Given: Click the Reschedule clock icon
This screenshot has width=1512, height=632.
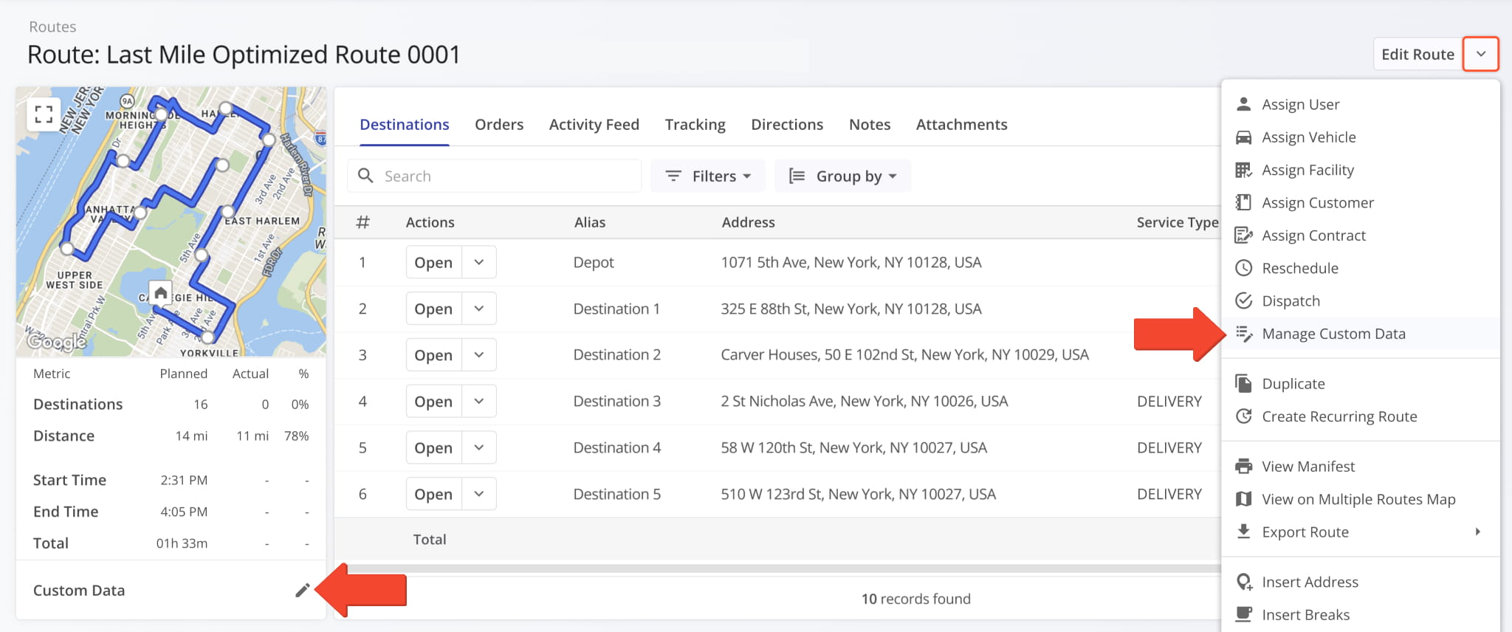Looking at the screenshot, I should pyautogui.click(x=1243, y=268).
